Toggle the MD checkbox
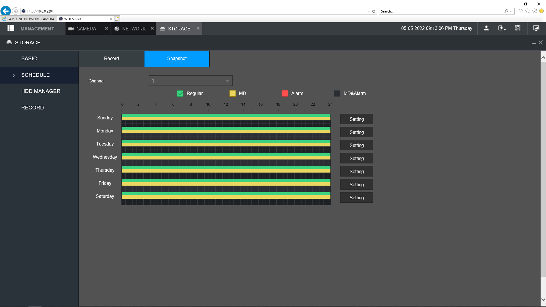The height and width of the screenshot is (307, 546). 232,94
